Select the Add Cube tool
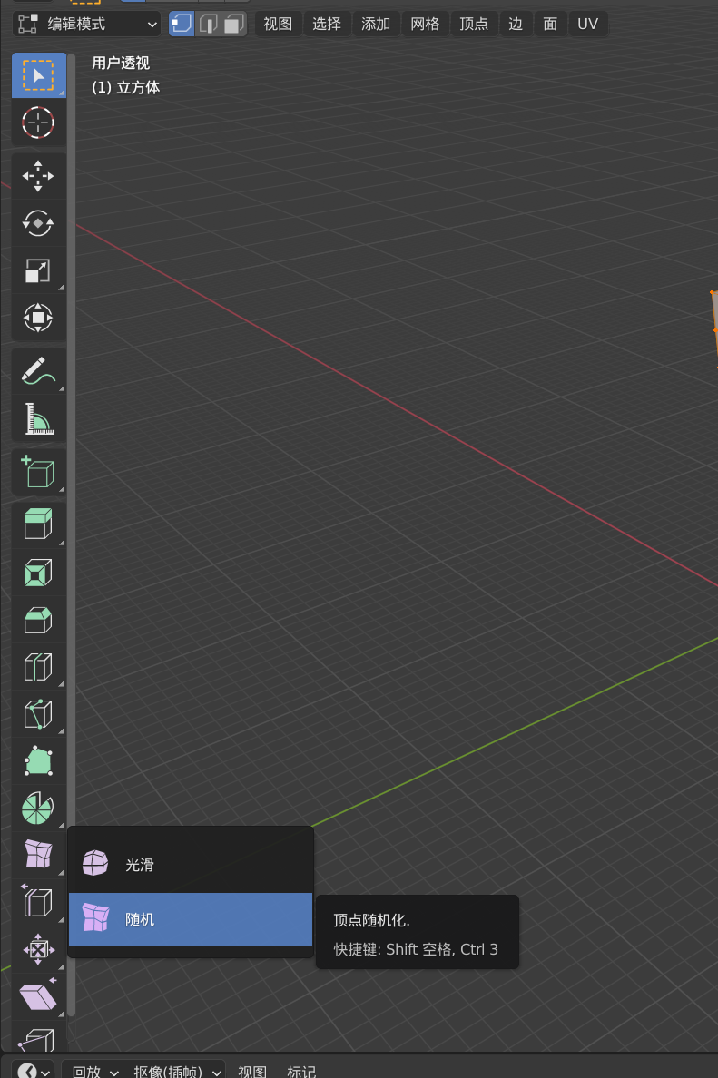Image resolution: width=718 pixels, height=1078 pixels. [x=38, y=473]
